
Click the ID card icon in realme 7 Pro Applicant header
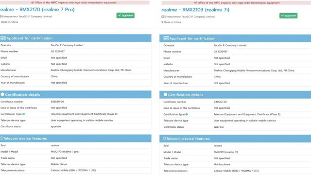3,38
